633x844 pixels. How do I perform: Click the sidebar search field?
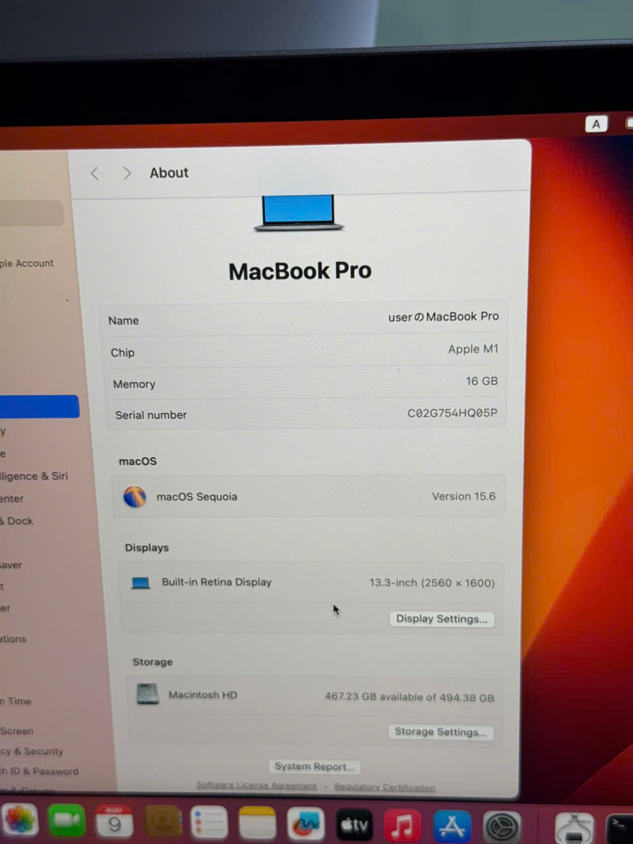(32, 213)
